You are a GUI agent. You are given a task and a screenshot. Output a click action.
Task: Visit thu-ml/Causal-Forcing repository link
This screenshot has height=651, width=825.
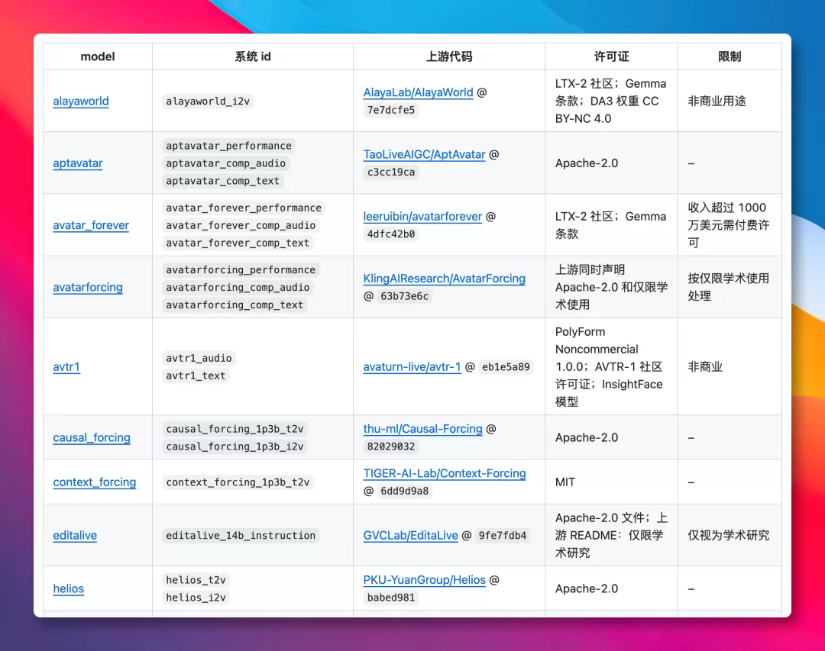pyautogui.click(x=422, y=429)
